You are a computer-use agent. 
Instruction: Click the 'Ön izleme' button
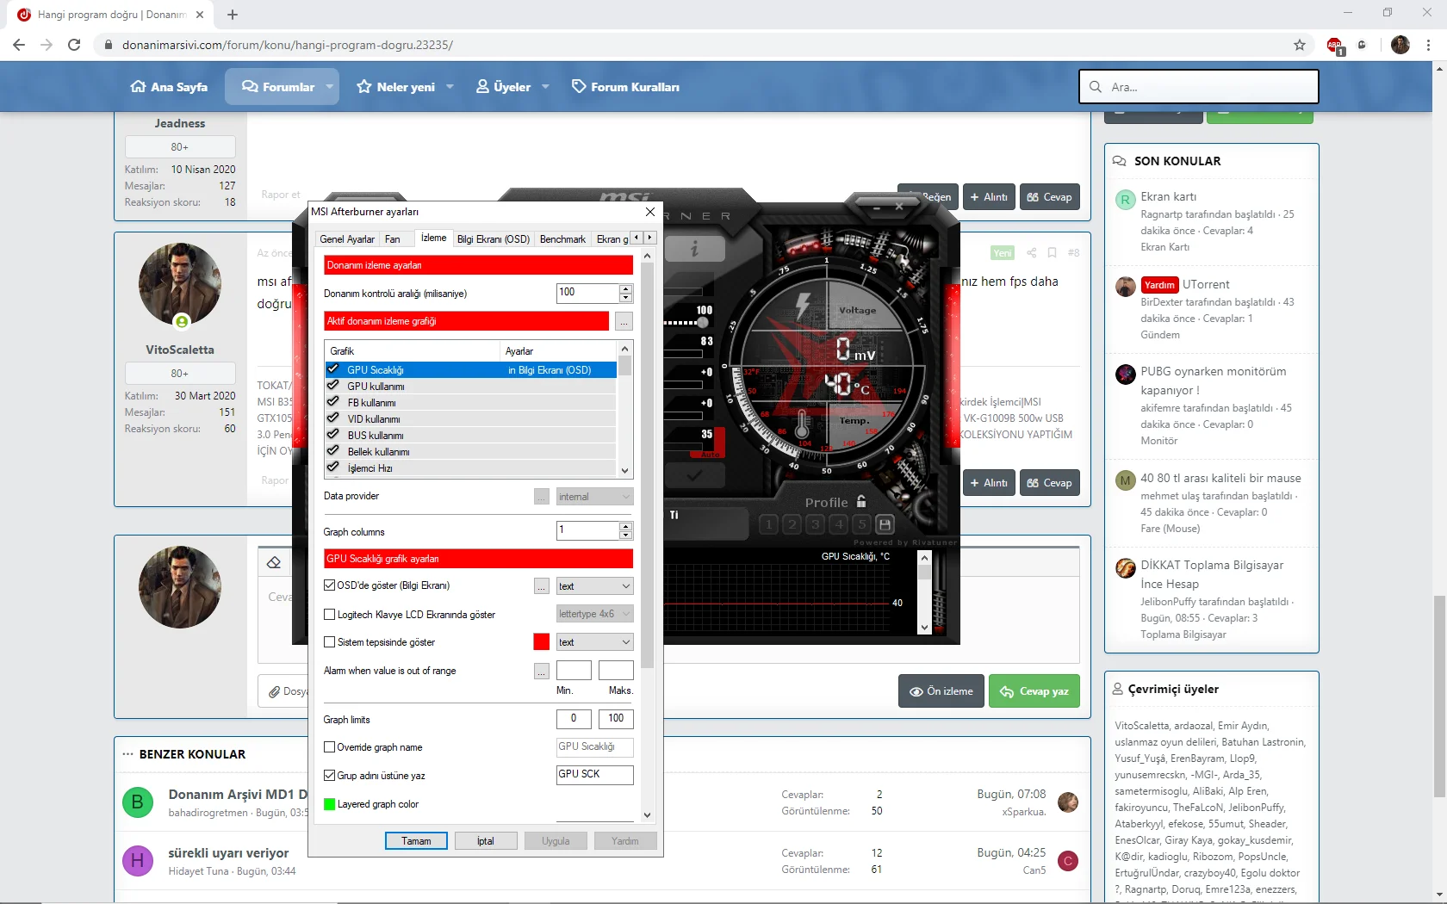point(941,691)
